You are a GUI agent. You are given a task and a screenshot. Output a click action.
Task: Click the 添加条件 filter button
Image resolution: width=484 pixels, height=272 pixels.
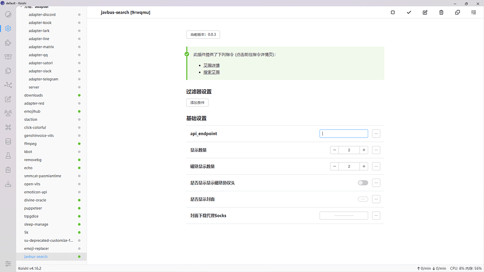click(197, 102)
